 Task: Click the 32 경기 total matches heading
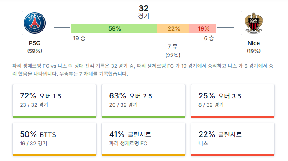click(x=144, y=12)
